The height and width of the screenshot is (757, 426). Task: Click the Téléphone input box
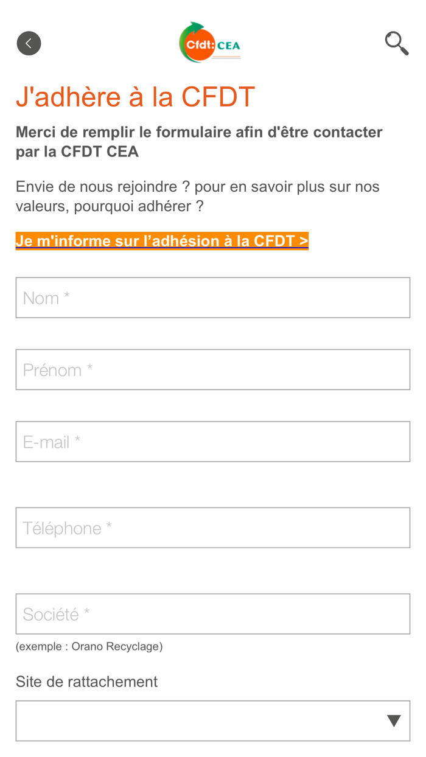212,528
